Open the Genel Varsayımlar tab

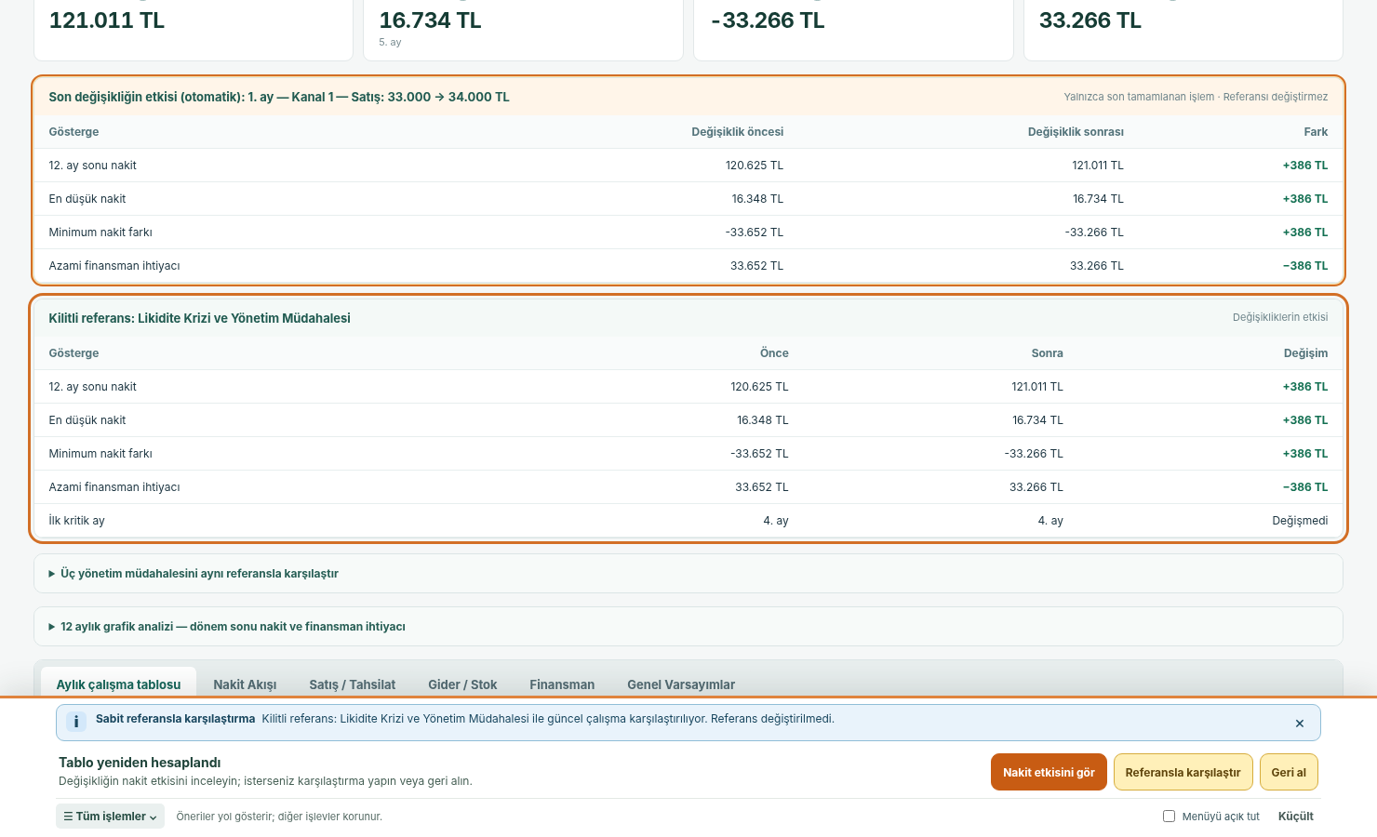coord(681,684)
